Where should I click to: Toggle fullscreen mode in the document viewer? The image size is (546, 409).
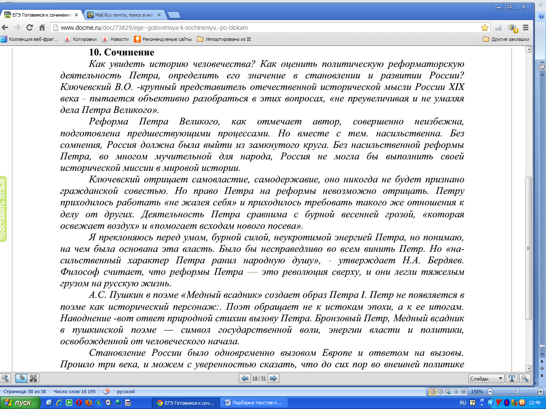pos(33,378)
